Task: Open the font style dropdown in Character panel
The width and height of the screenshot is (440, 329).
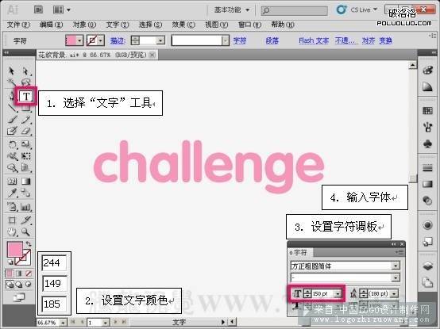Action: tap(396, 277)
